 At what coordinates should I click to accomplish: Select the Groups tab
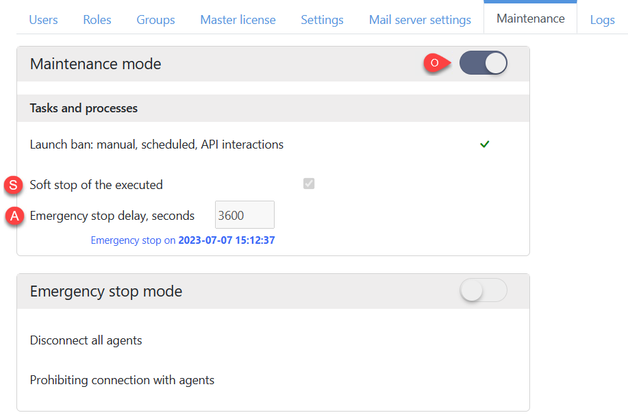click(155, 20)
